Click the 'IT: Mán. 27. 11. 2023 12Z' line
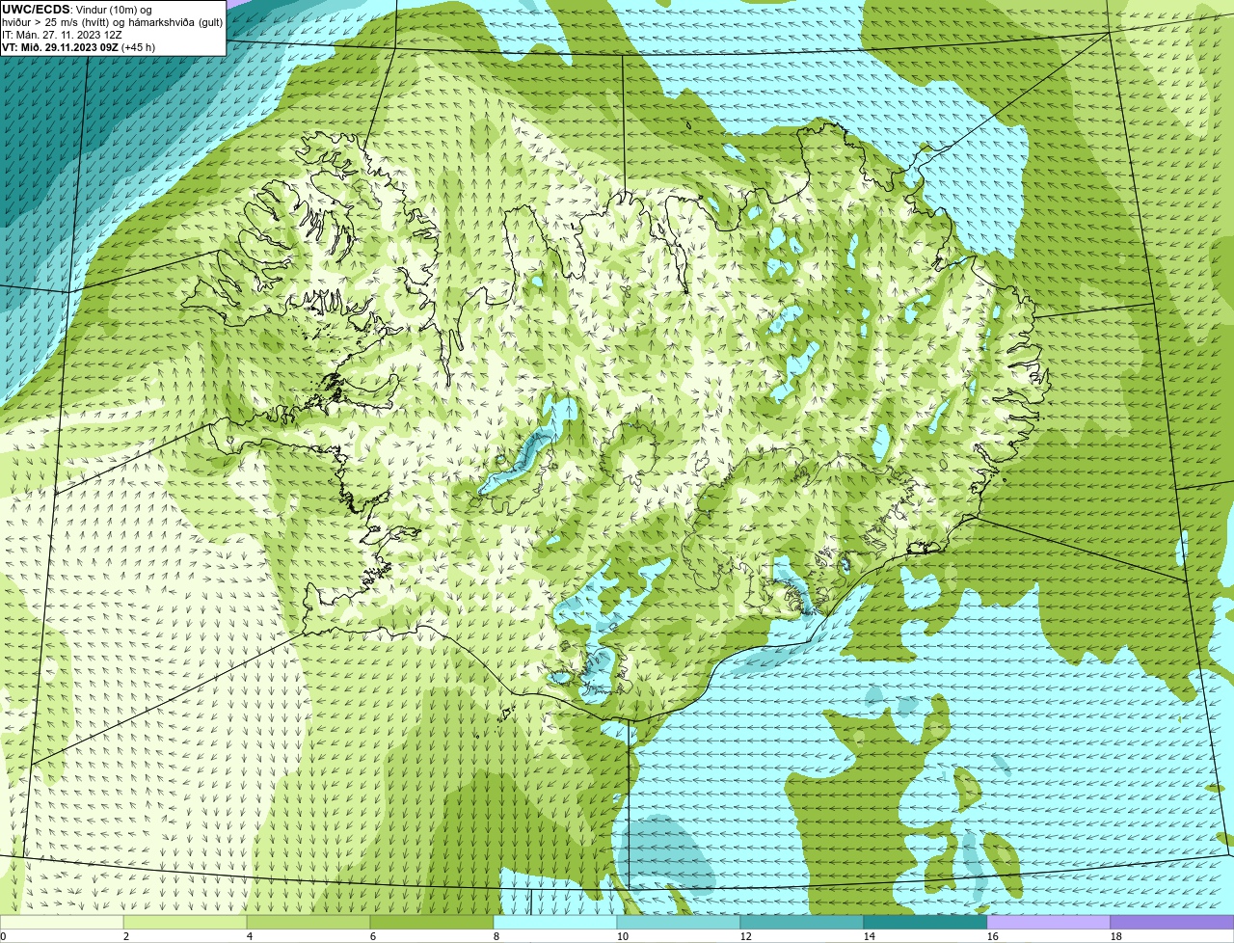 pyautogui.click(x=62, y=35)
